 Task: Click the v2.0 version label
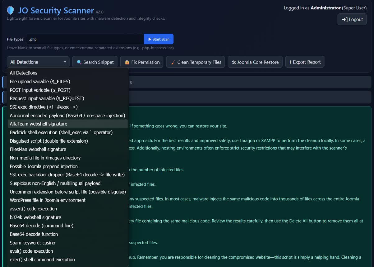point(100,12)
